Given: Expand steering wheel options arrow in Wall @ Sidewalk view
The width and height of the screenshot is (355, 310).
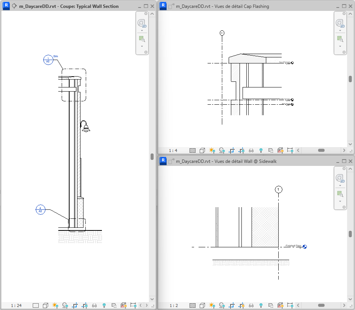Looking at the screenshot, I should point(340,185).
